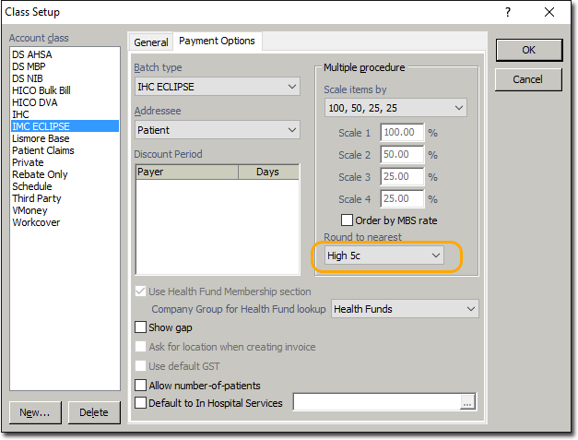Screen dimensions: 578x440
Task: Click the browse ellipsis button for In Hospital Services
Action: [x=467, y=402]
